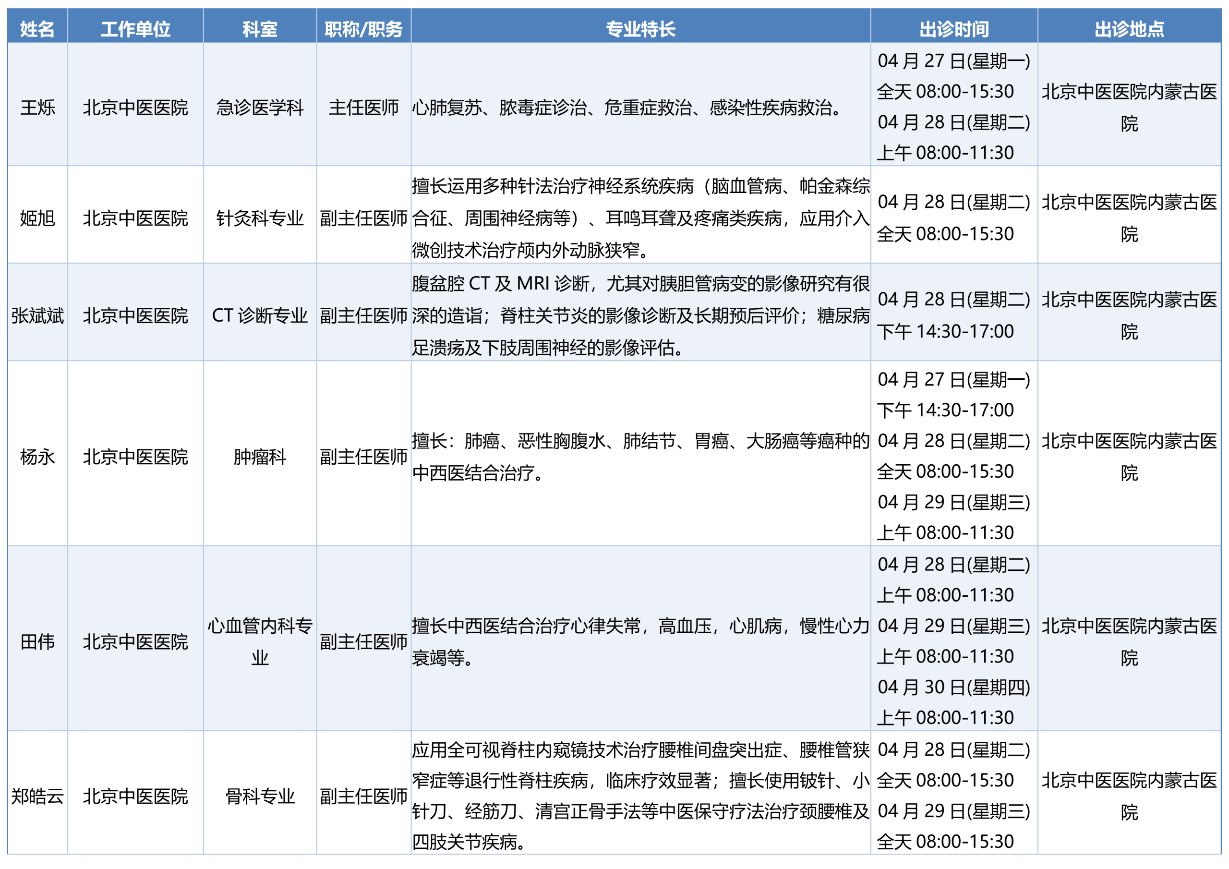Screen dimensions: 1229x869
Task: Click the 肿瘤科 department cell
Action: point(260,457)
